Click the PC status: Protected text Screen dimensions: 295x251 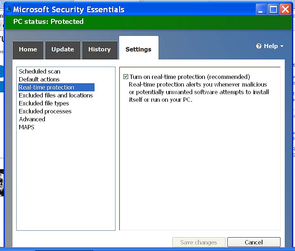tap(49, 21)
